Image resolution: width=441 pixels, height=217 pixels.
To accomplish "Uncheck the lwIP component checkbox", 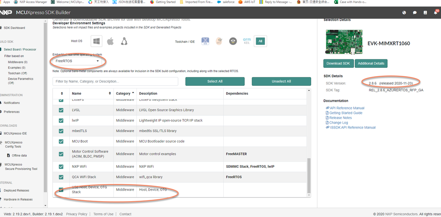I will [x=61, y=121].
